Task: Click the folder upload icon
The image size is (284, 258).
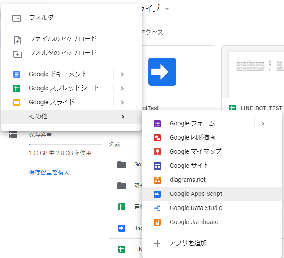Action: pos(18,54)
